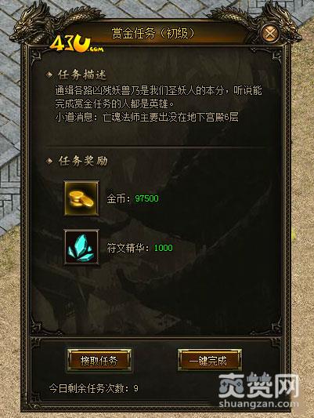Click the 43U.com logo

click(77, 45)
